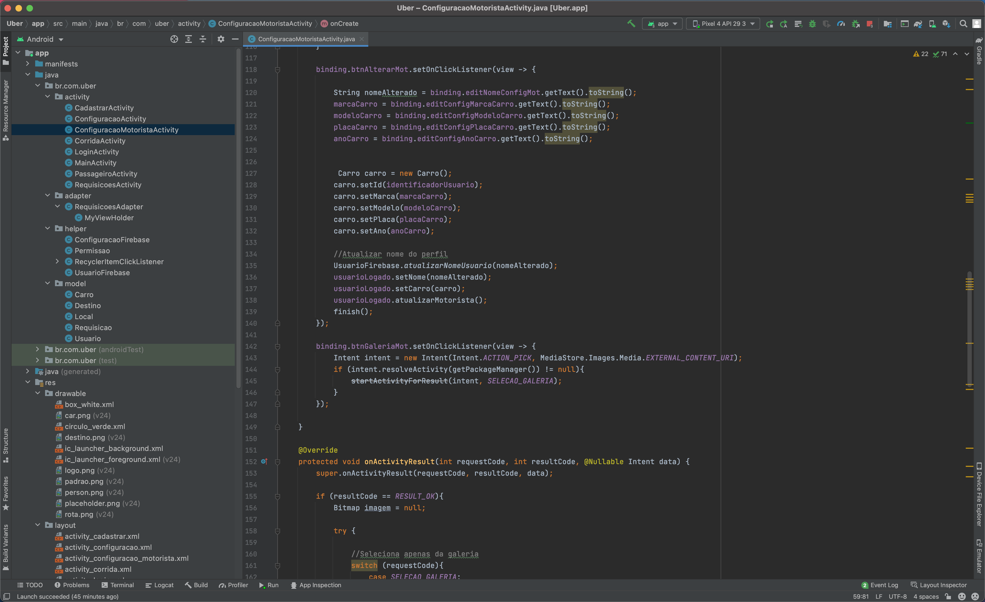This screenshot has width=985, height=602.
Task: Open the Event Log
Action: (881, 585)
